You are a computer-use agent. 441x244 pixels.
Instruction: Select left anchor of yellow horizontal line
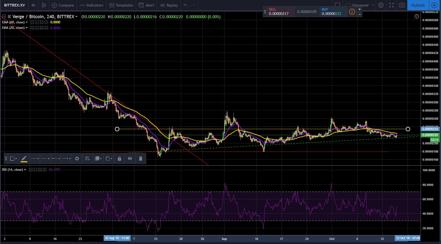[117, 129]
